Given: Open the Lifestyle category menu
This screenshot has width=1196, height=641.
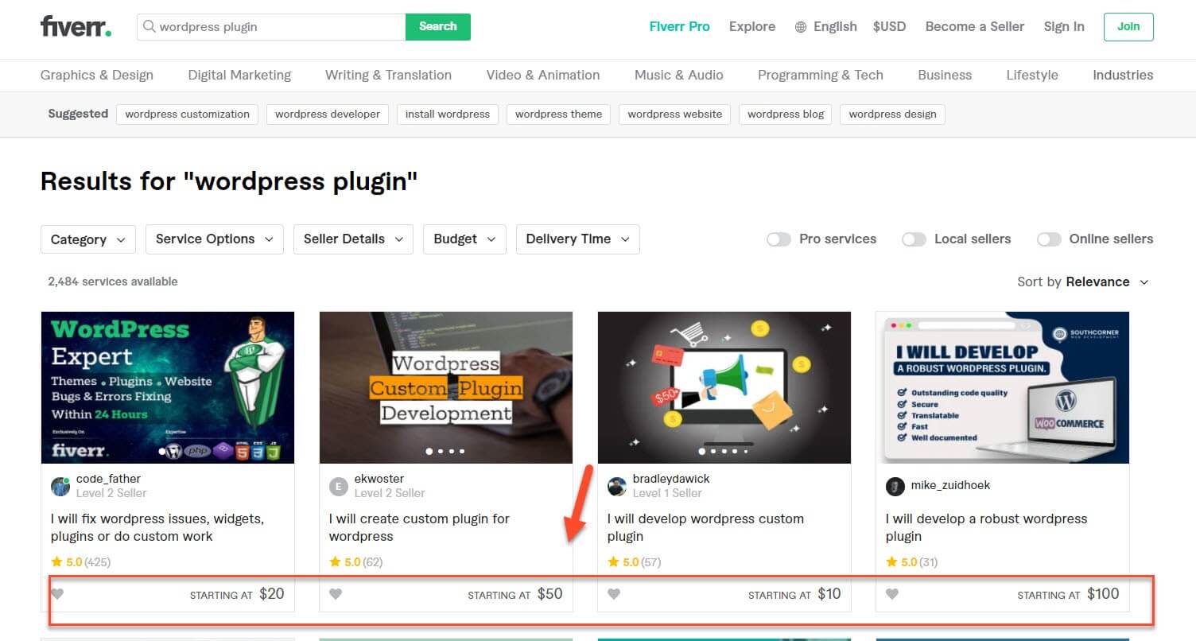Looking at the screenshot, I should [x=1032, y=75].
